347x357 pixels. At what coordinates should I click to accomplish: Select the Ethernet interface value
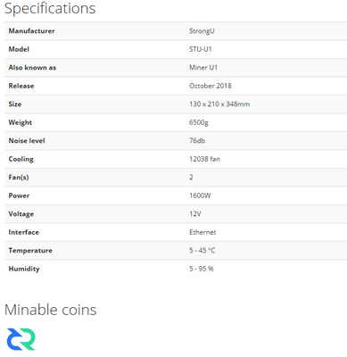[202, 232]
